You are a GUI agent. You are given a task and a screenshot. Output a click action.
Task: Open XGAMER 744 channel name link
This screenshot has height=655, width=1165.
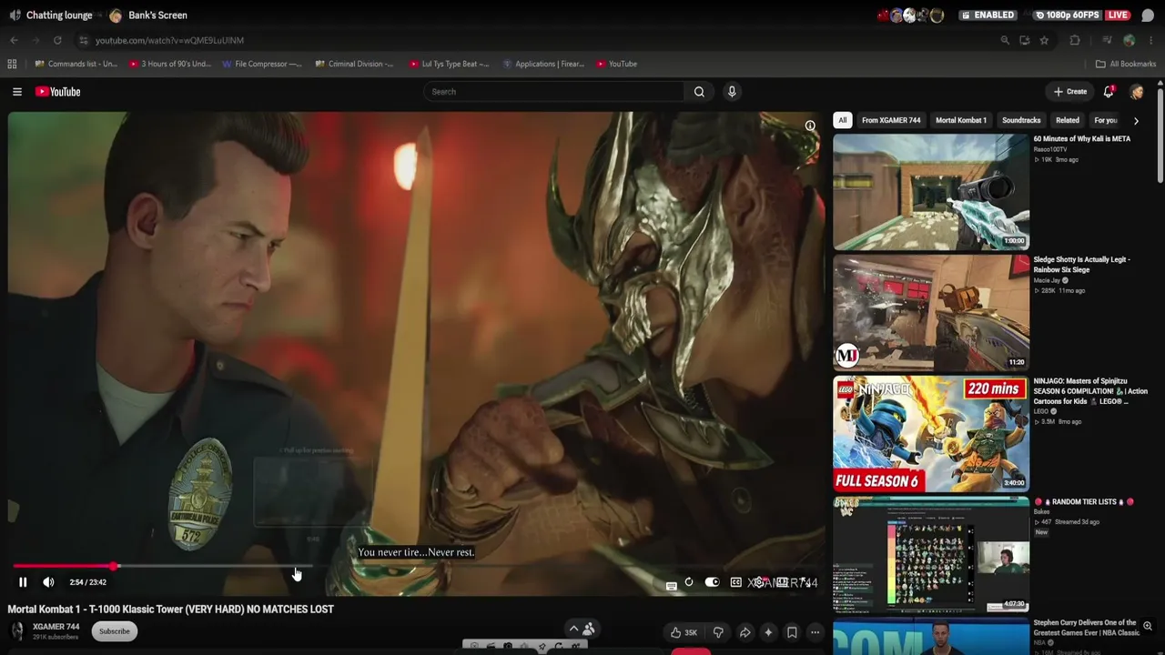coord(56,627)
